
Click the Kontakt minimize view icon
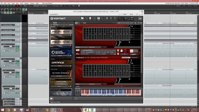[x=136, y=19]
